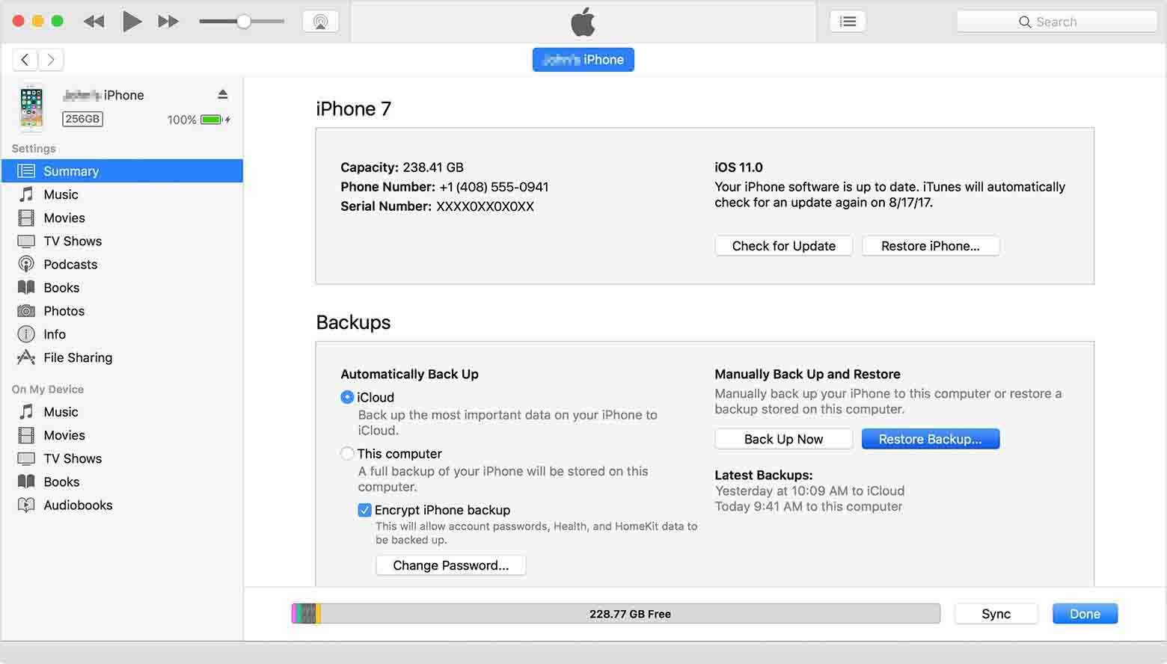Open the list view icon button
Viewport: 1167px width, 664px height.
coord(848,22)
